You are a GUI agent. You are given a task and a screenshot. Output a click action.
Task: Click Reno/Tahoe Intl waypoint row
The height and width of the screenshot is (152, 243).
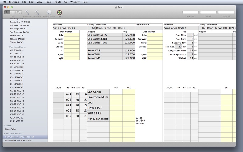tap(98, 119)
